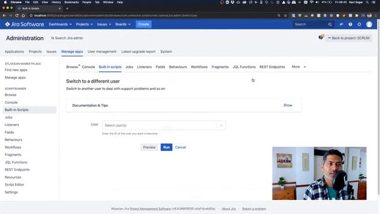Screen dimensions: 380x214
Task: Open the About Jira footer link
Action: click(x=229, y=209)
